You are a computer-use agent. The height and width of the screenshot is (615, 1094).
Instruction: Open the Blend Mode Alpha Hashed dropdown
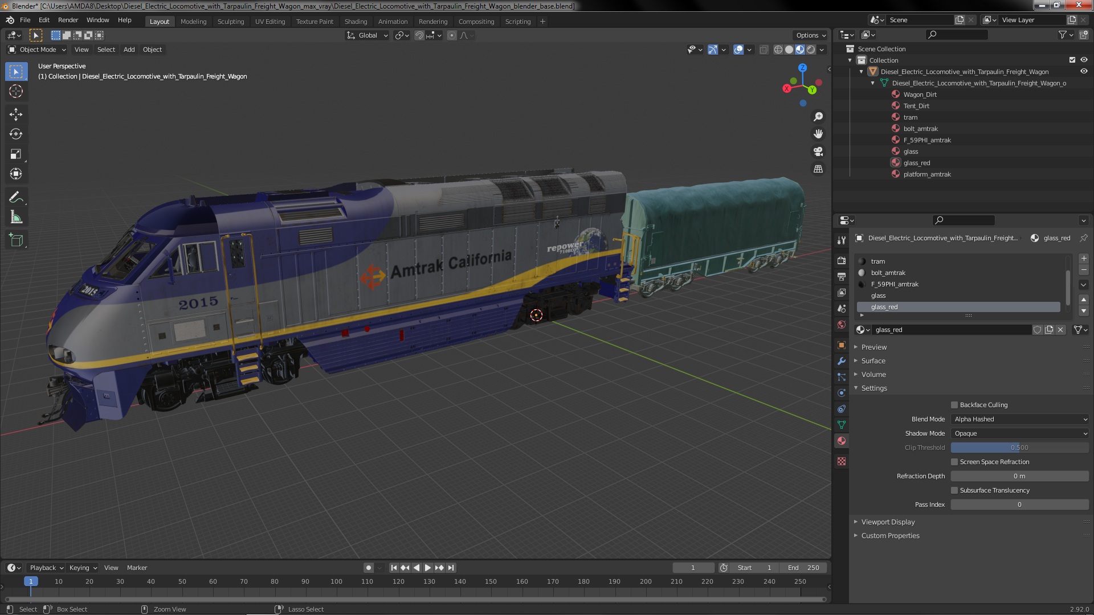(1020, 419)
